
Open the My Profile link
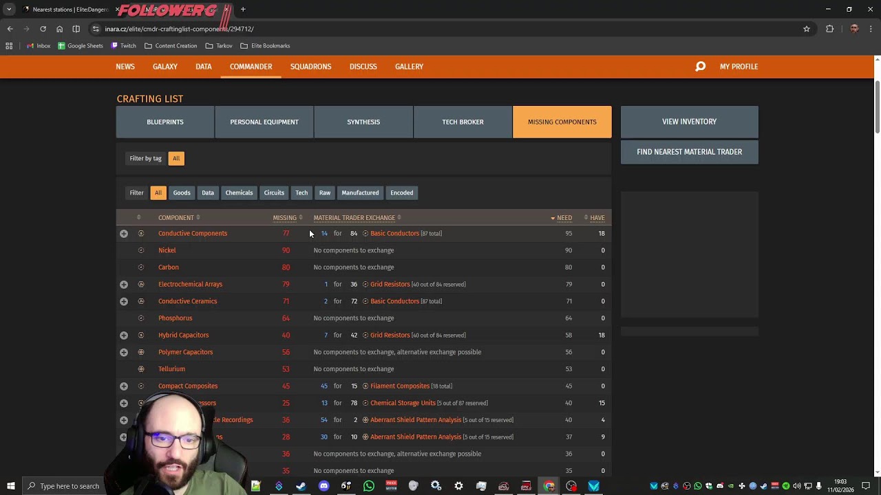739,67
